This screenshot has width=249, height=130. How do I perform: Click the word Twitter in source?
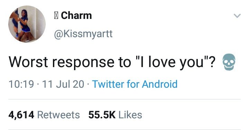108,84
